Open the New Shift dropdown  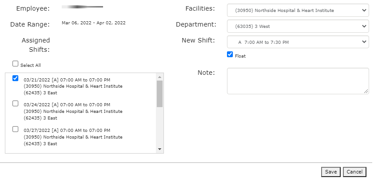(298, 42)
